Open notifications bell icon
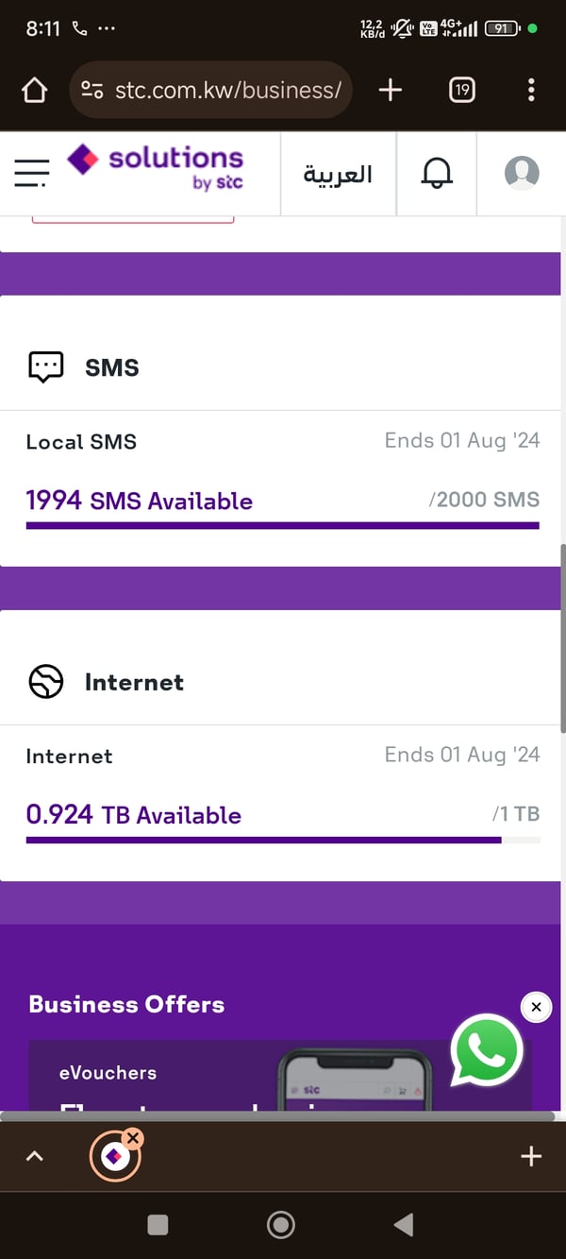Viewport: 566px width, 1259px height. 437,173
